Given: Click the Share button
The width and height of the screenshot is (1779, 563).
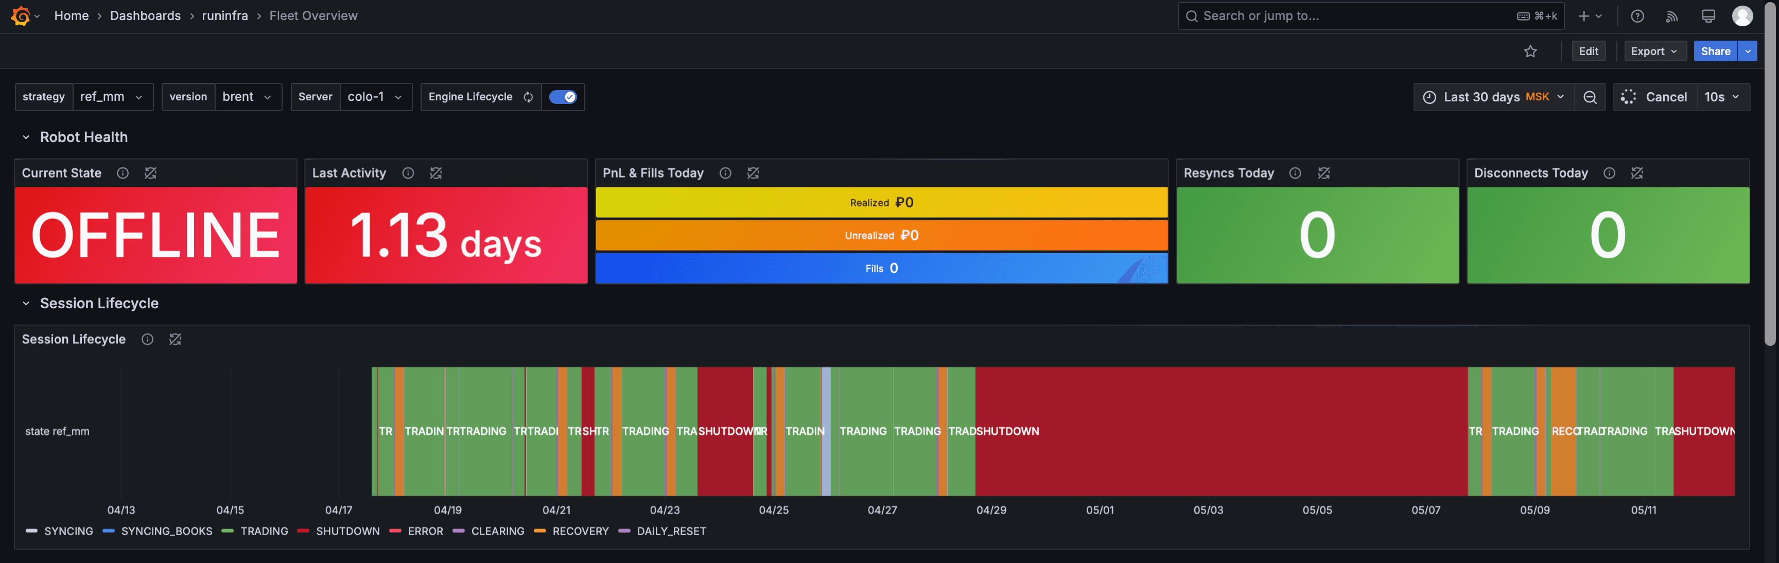Looking at the screenshot, I should [x=1716, y=51].
